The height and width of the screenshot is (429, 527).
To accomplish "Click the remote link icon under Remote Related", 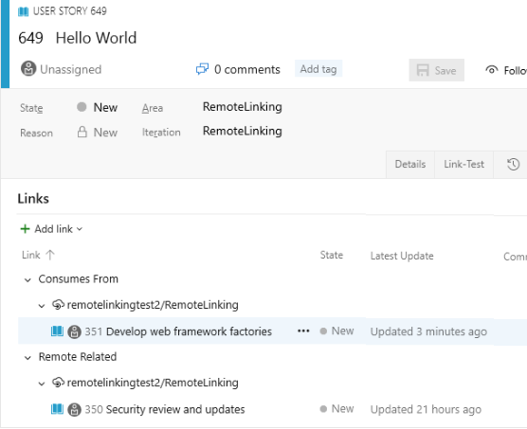I will click(x=58, y=383).
